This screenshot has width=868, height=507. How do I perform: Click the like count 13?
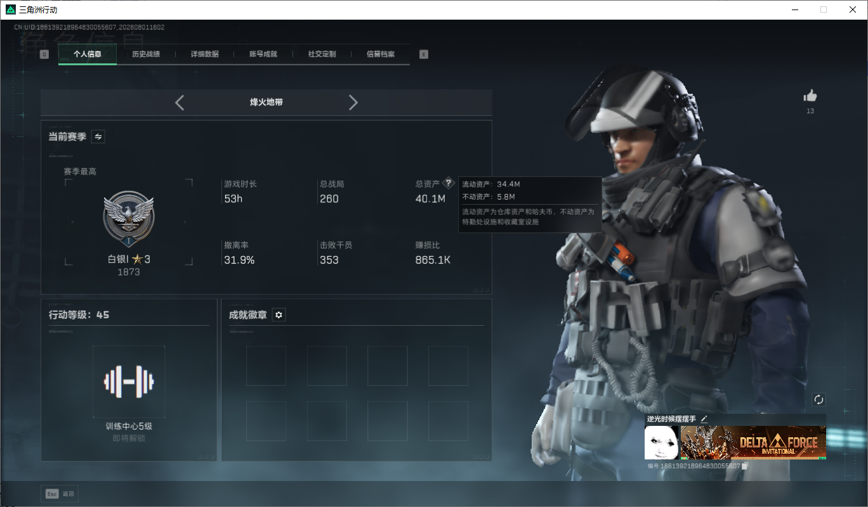[x=810, y=111]
